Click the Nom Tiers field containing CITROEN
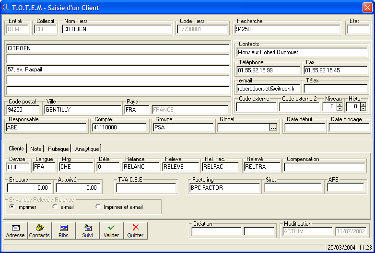 pos(117,29)
